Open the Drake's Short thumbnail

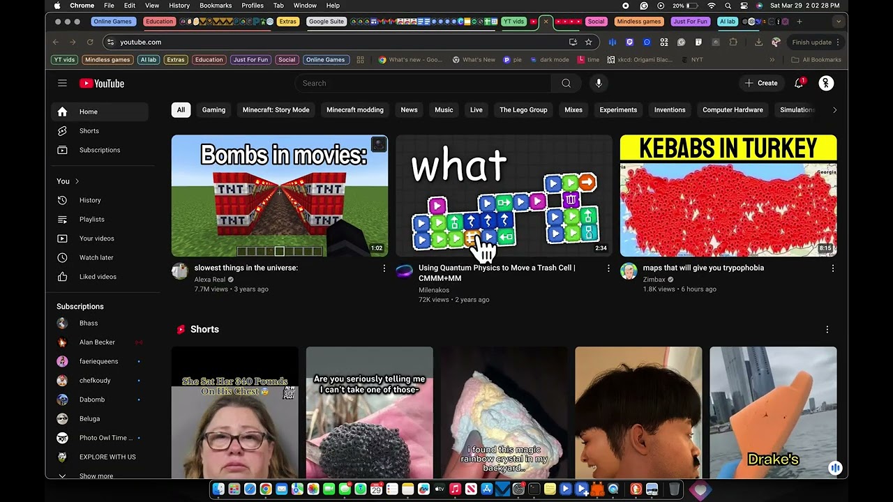click(x=773, y=413)
